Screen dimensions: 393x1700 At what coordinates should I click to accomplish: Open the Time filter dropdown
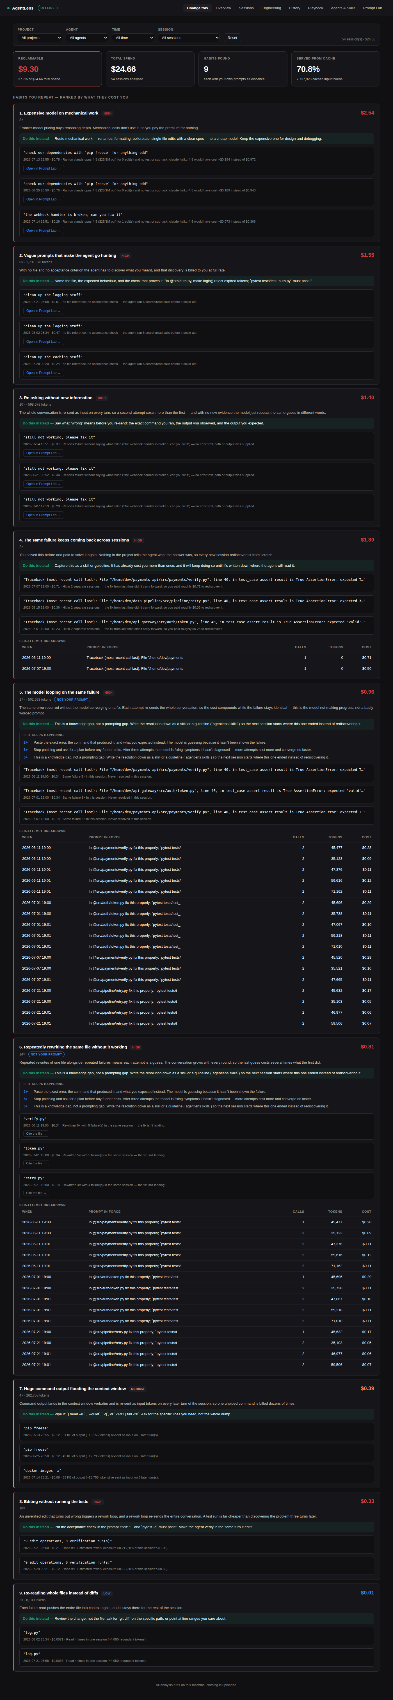point(133,38)
